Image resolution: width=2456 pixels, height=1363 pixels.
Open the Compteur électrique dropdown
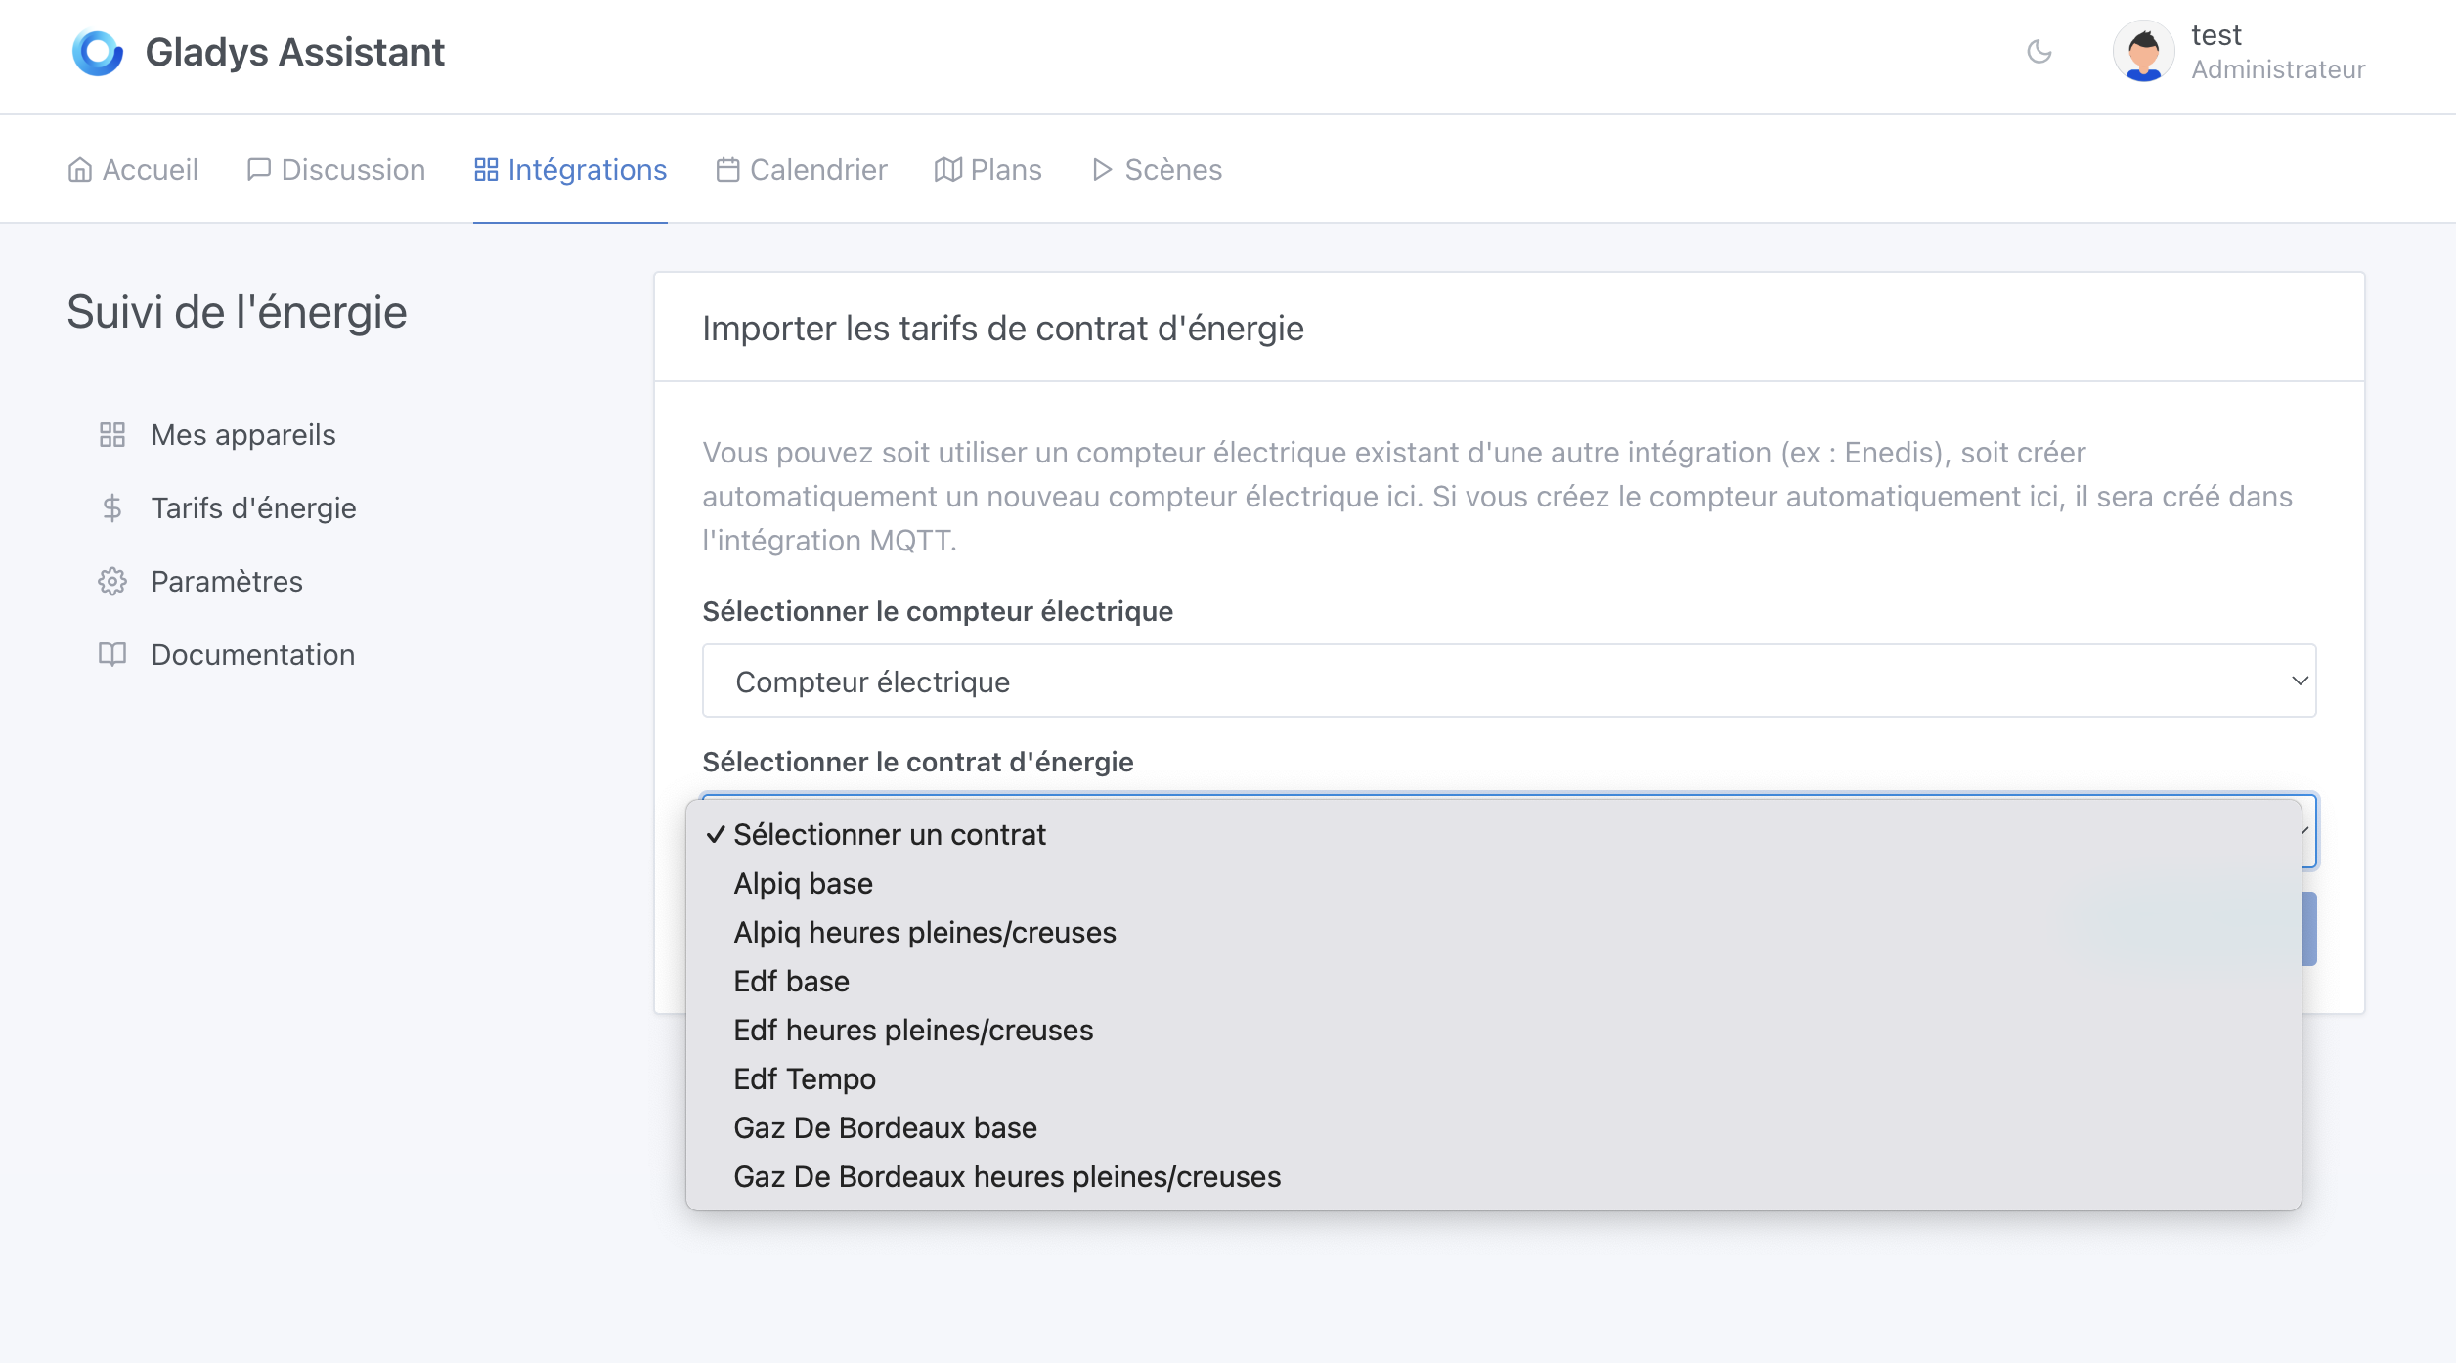click(x=1509, y=681)
